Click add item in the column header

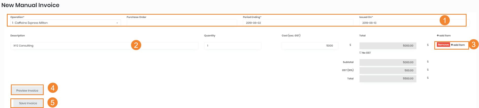click(x=444, y=36)
